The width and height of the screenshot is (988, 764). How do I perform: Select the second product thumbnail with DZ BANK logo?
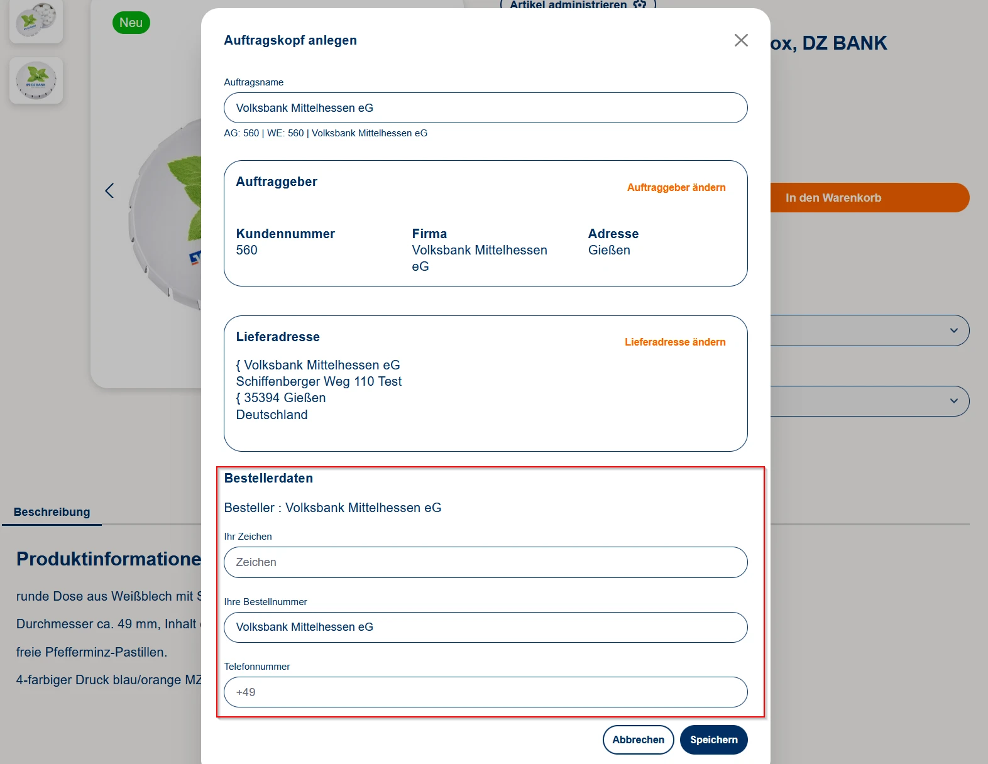[x=36, y=80]
